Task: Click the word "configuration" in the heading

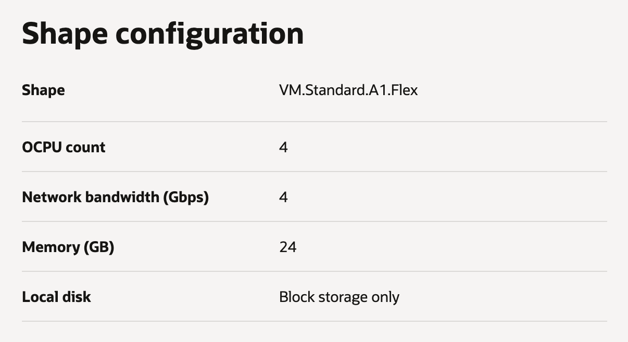Action: 209,34
